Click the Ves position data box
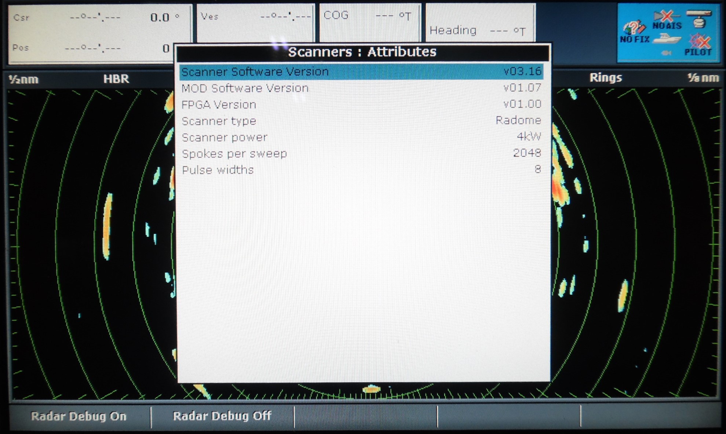Viewport: 726px width, 434px height. coord(256,22)
